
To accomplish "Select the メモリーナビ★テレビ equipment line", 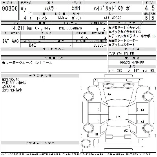I will click(125, 27).
